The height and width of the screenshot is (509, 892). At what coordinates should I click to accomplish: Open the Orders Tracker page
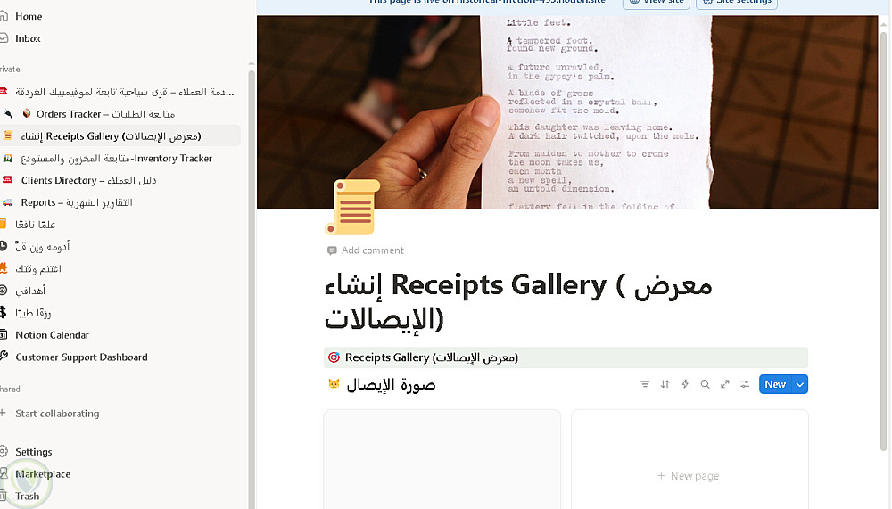(x=105, y=114)
